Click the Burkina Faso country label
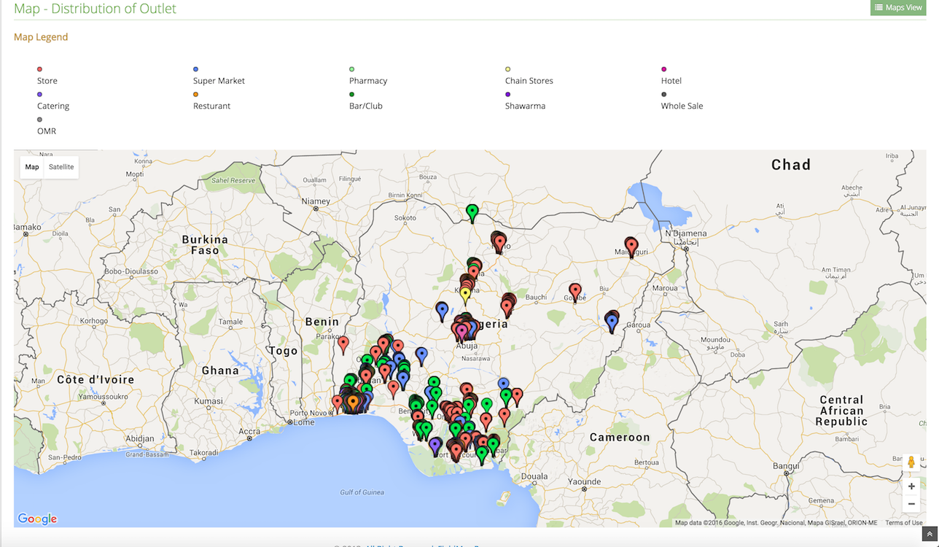 (205, 244)
